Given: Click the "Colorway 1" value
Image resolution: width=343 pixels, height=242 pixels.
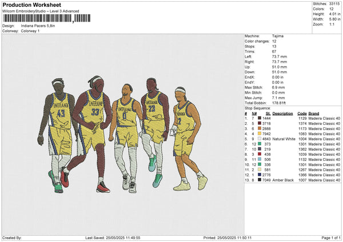Looking at the screenshot, I should coord(30,31).
